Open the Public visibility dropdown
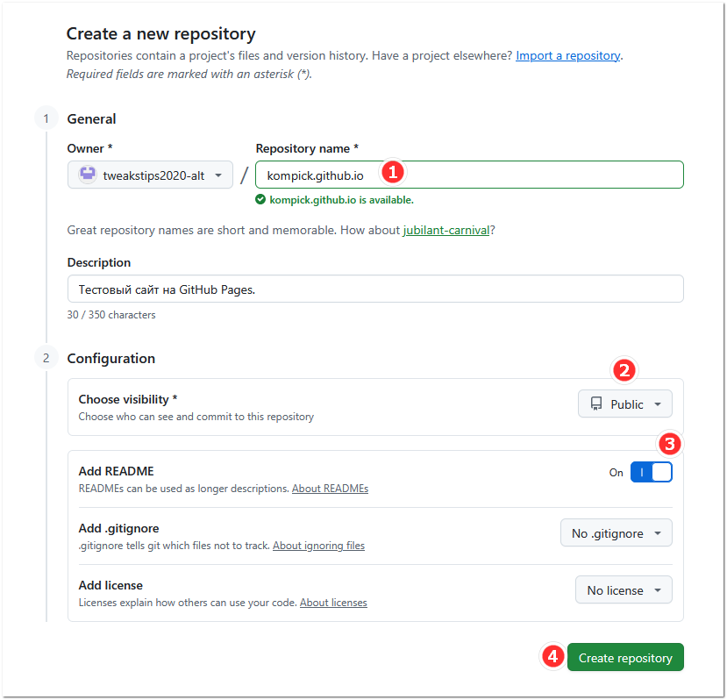Screen dimensions: 727x700 (x=624, y=404)
